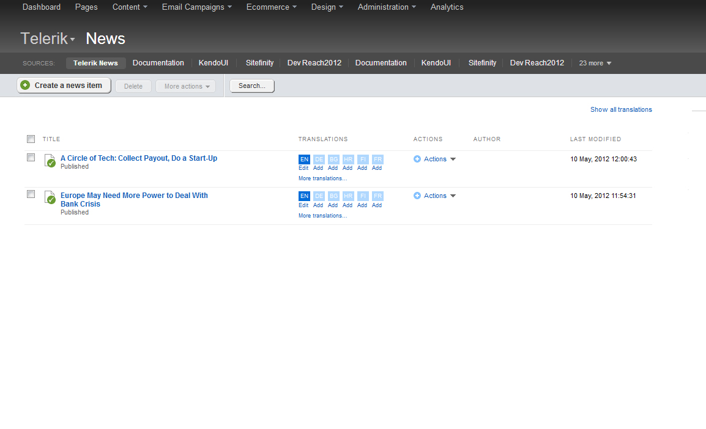Open the Telerik site selector dropdown
This screenshot has height=429, width=706.
[48, 38]
